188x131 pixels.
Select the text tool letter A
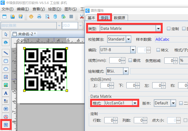pos(6,93)
